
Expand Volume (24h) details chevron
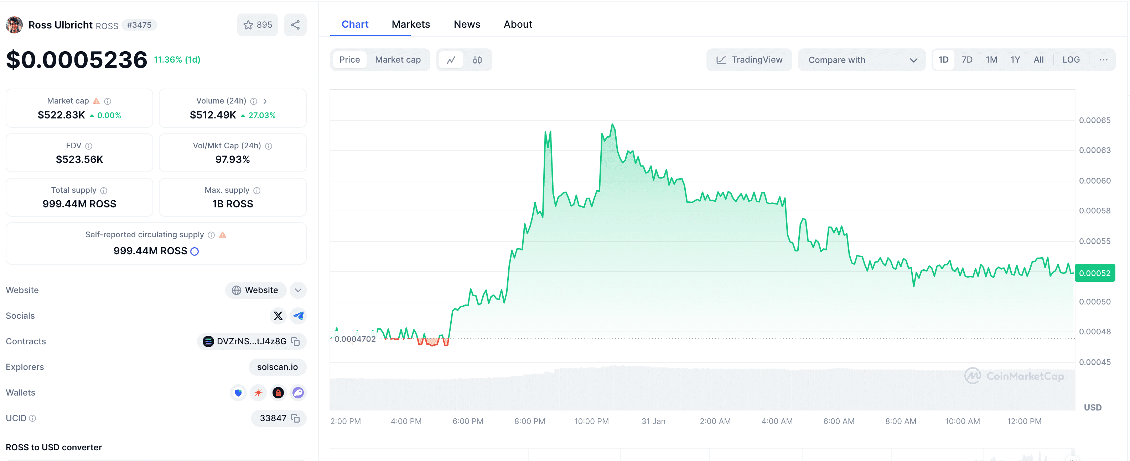[265, 101]
